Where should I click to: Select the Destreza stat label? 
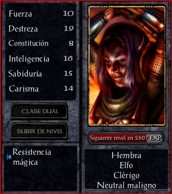click(23, 29)
